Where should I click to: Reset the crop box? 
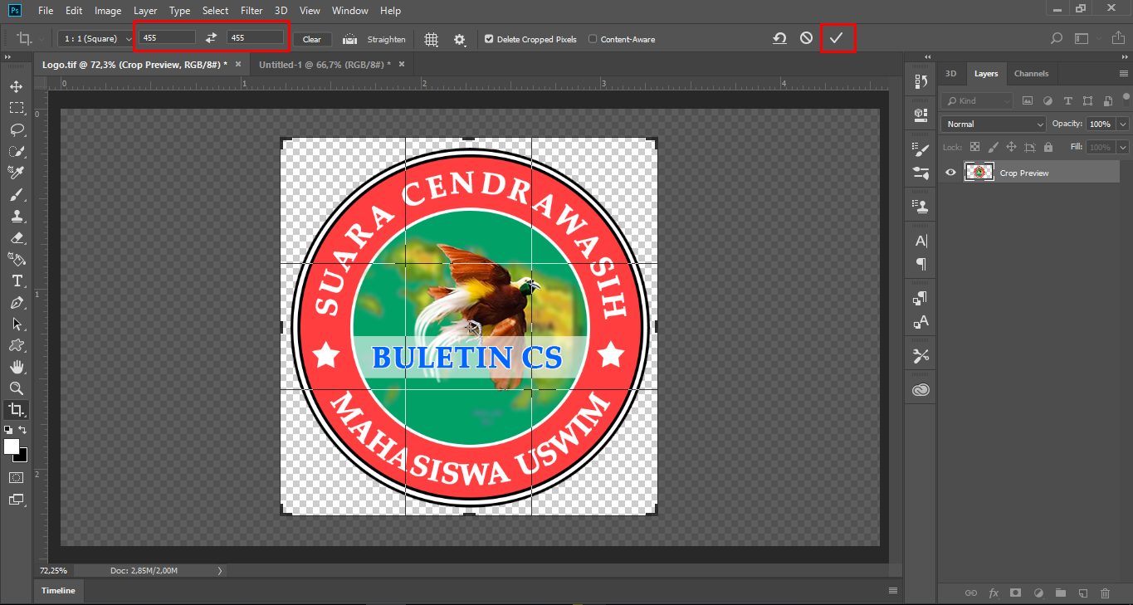(x=779, y=38)
